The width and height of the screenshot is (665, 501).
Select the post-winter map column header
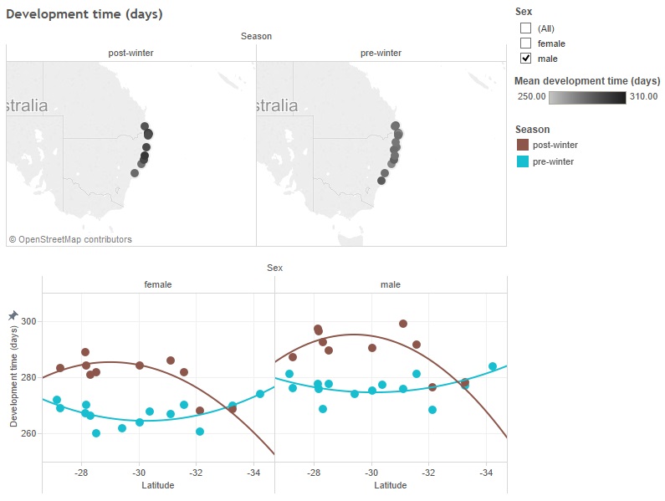pyautogui.click(x=130, y=54)
